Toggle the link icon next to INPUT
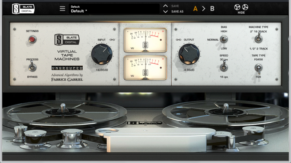The image size is (291, 163). coord(112,40)
